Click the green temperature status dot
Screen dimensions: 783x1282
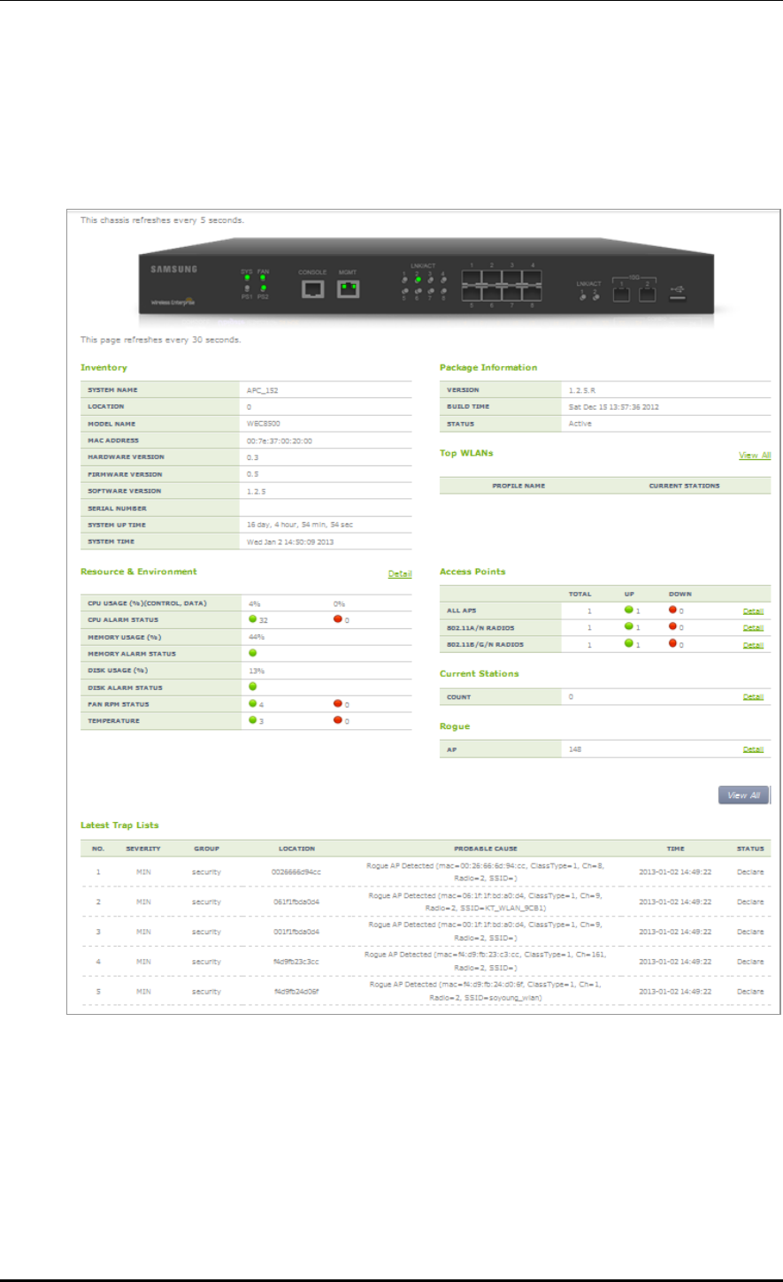click(252, 720)
